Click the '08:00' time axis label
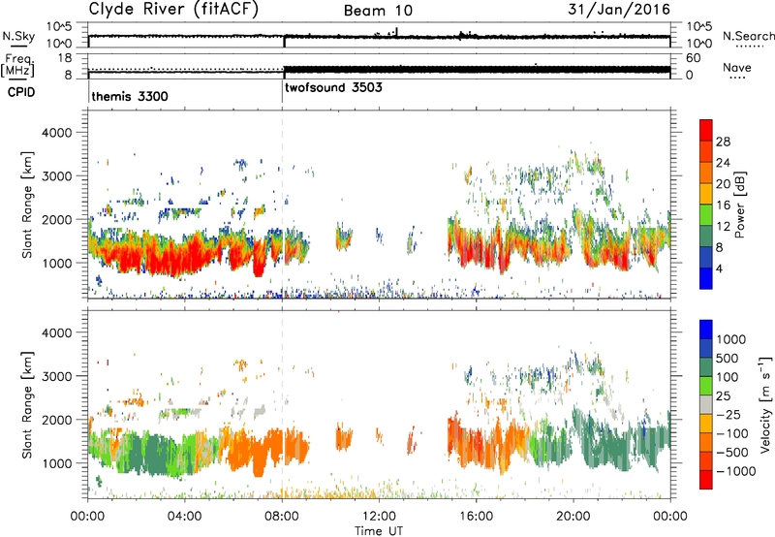Screen dimensions: 775x537 282,517
